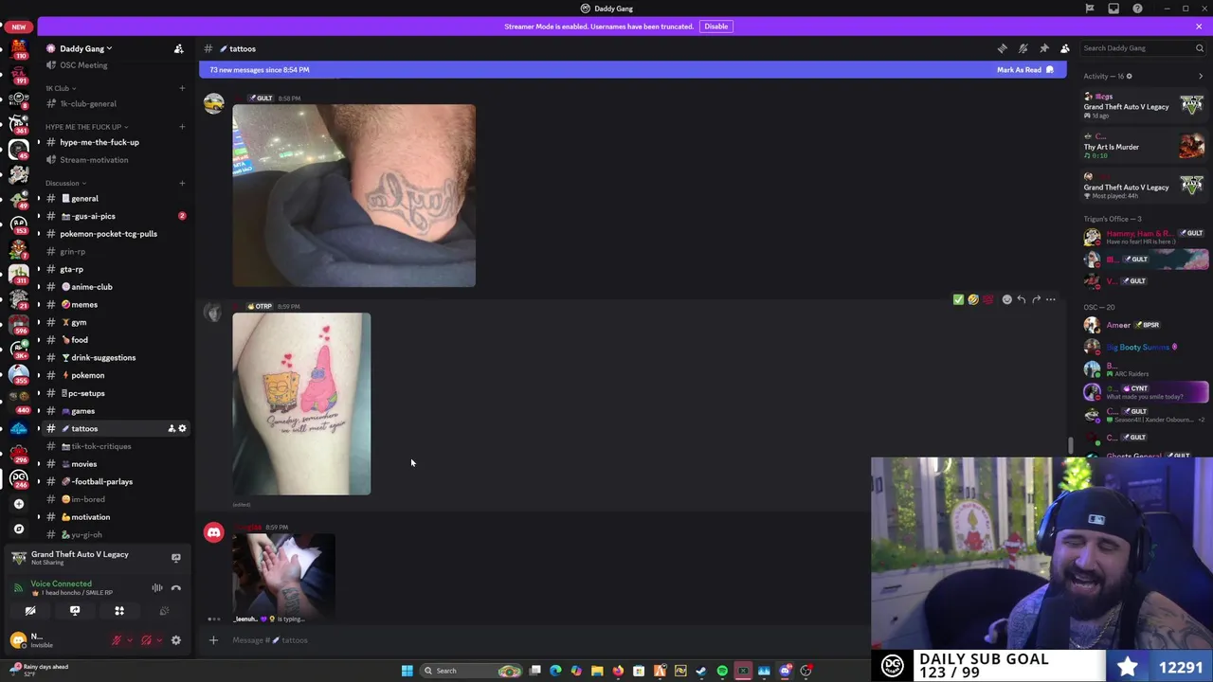Viewport: 1213px width, 682px height.
Task: Add a server plus button in server list
Action: [19, 504]
